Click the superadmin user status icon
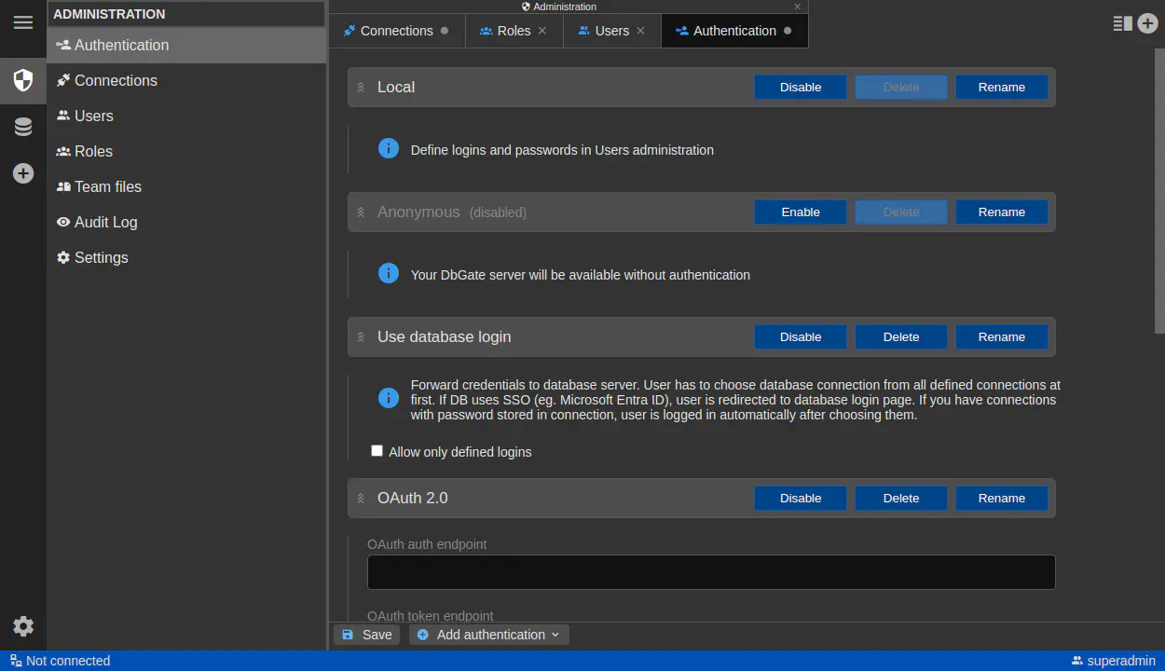This screenshot has width=1165, height=671. [1077, 661]
